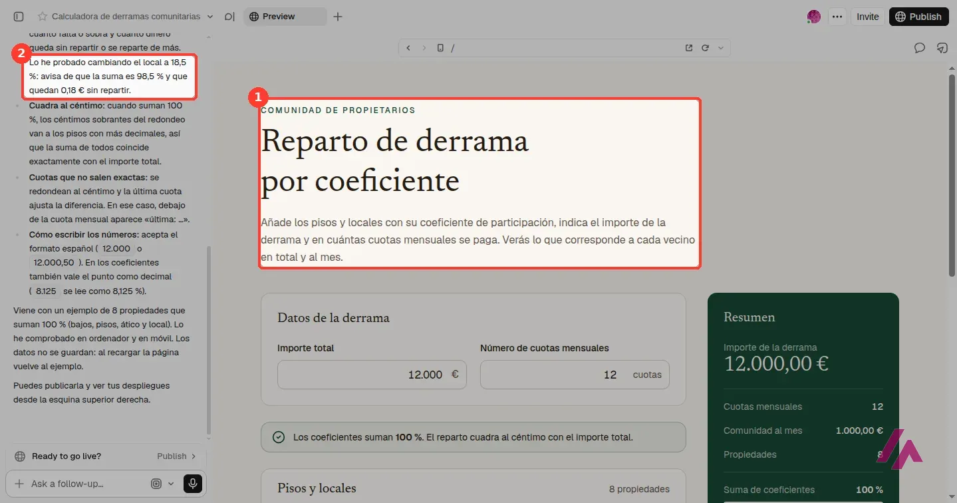Click the '8 propiedades' count text

point(639,489)
